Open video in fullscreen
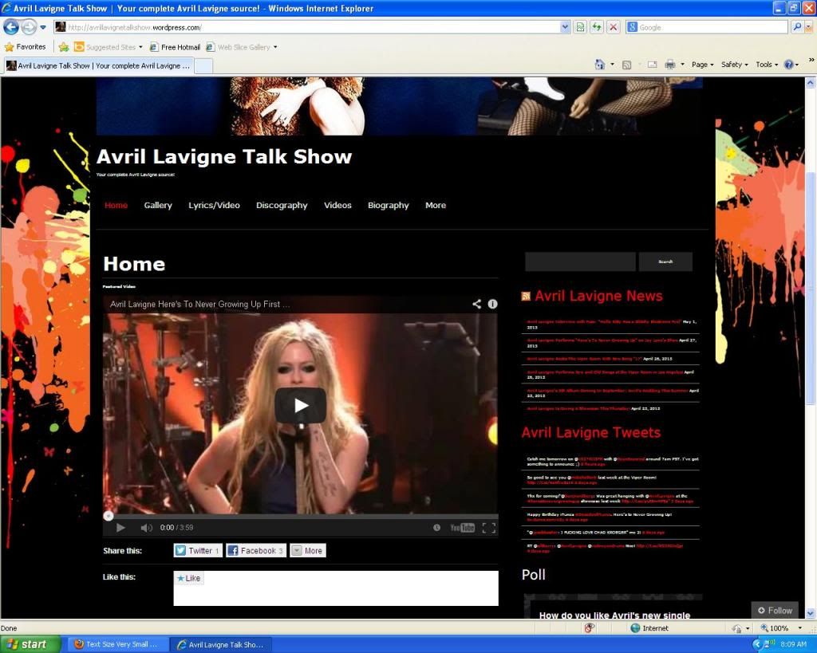Viewport: 817px width, 653px height. click(488, 528)
